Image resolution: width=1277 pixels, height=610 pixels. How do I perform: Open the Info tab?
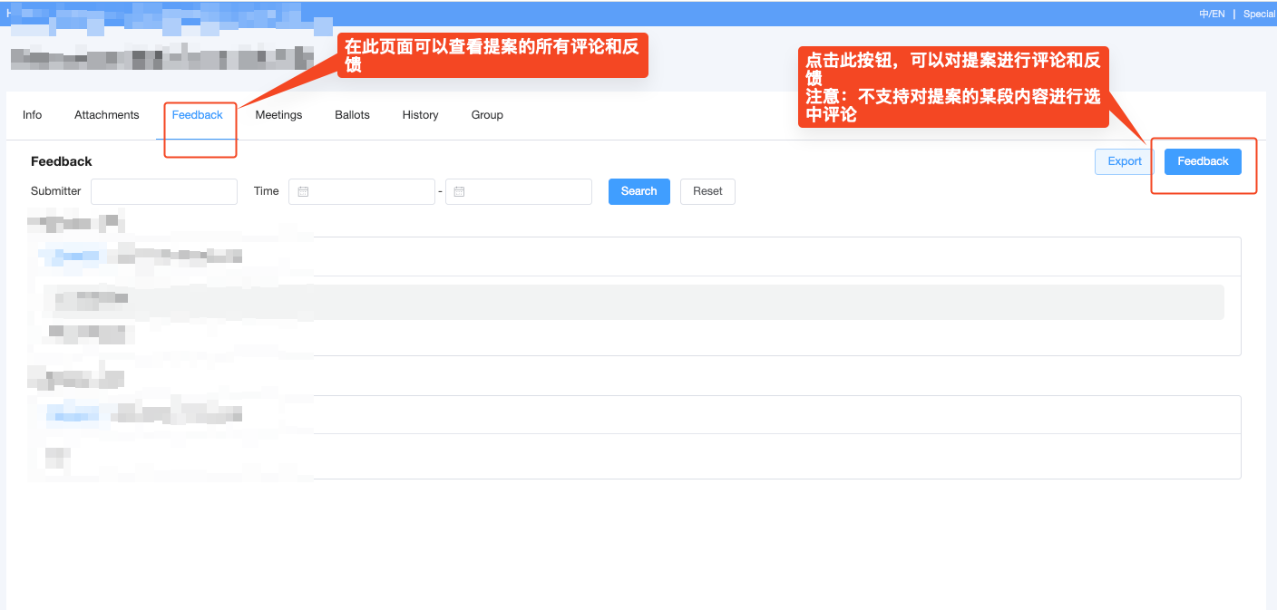click(x=33, y=115)
